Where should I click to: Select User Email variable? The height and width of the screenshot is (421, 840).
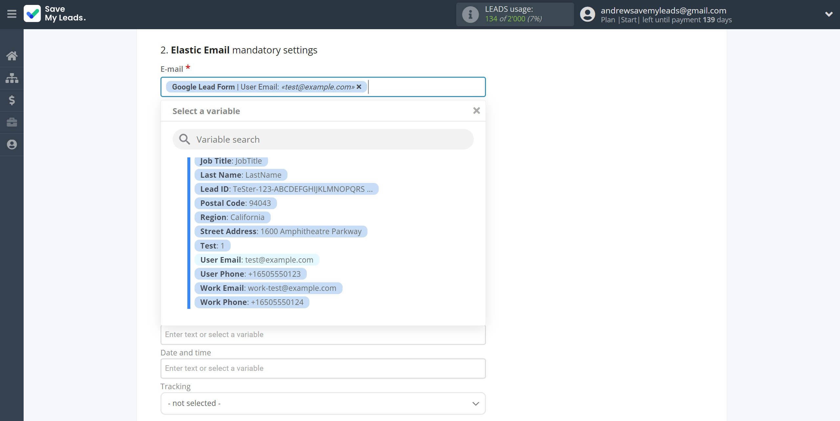[257, 260]
